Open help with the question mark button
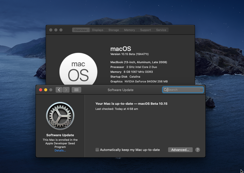 tap(198, 150)
